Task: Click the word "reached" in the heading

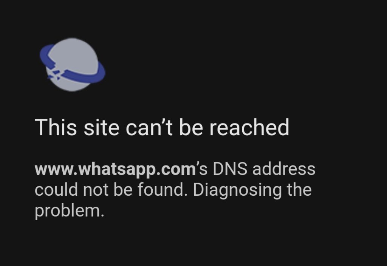Action: click(249, 127)
